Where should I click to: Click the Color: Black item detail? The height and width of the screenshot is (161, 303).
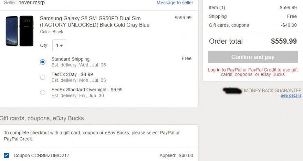tap(52, 32)
